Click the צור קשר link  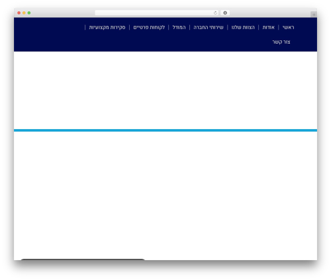(281, 42)
